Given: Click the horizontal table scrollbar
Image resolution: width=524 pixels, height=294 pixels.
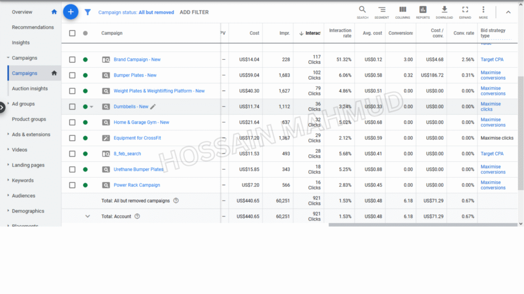Looking at the screenshot, I should click(423, 225).
